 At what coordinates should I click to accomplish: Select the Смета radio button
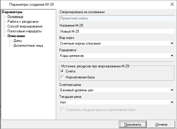tap(62, 71)
